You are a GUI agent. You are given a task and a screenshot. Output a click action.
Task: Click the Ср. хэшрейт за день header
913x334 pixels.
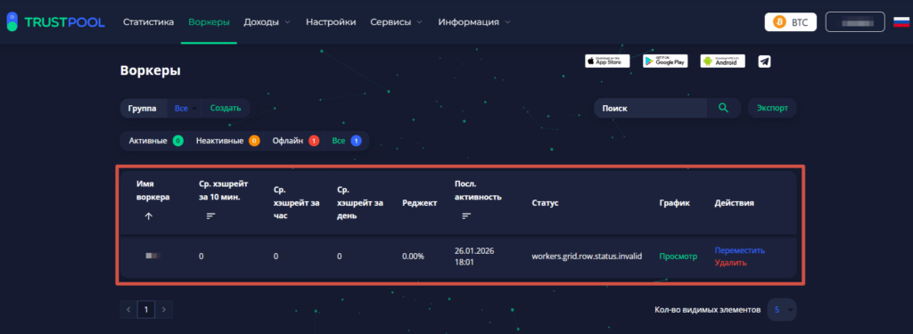359,202
